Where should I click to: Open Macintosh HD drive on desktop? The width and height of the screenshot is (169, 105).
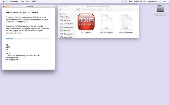pyautogui.click(x=160, y=9)
